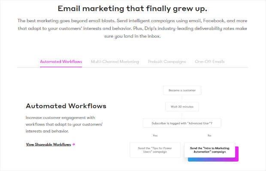Viewport: 266px width, 171px height.
Task: Click the pink underline beneath active tab
Action: [61, 67]
